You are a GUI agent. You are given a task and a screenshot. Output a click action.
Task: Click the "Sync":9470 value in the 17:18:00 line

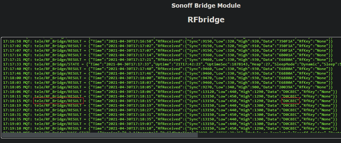[199, 78]
